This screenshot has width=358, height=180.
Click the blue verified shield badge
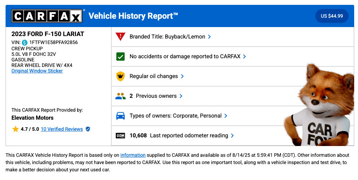point(88,129)
